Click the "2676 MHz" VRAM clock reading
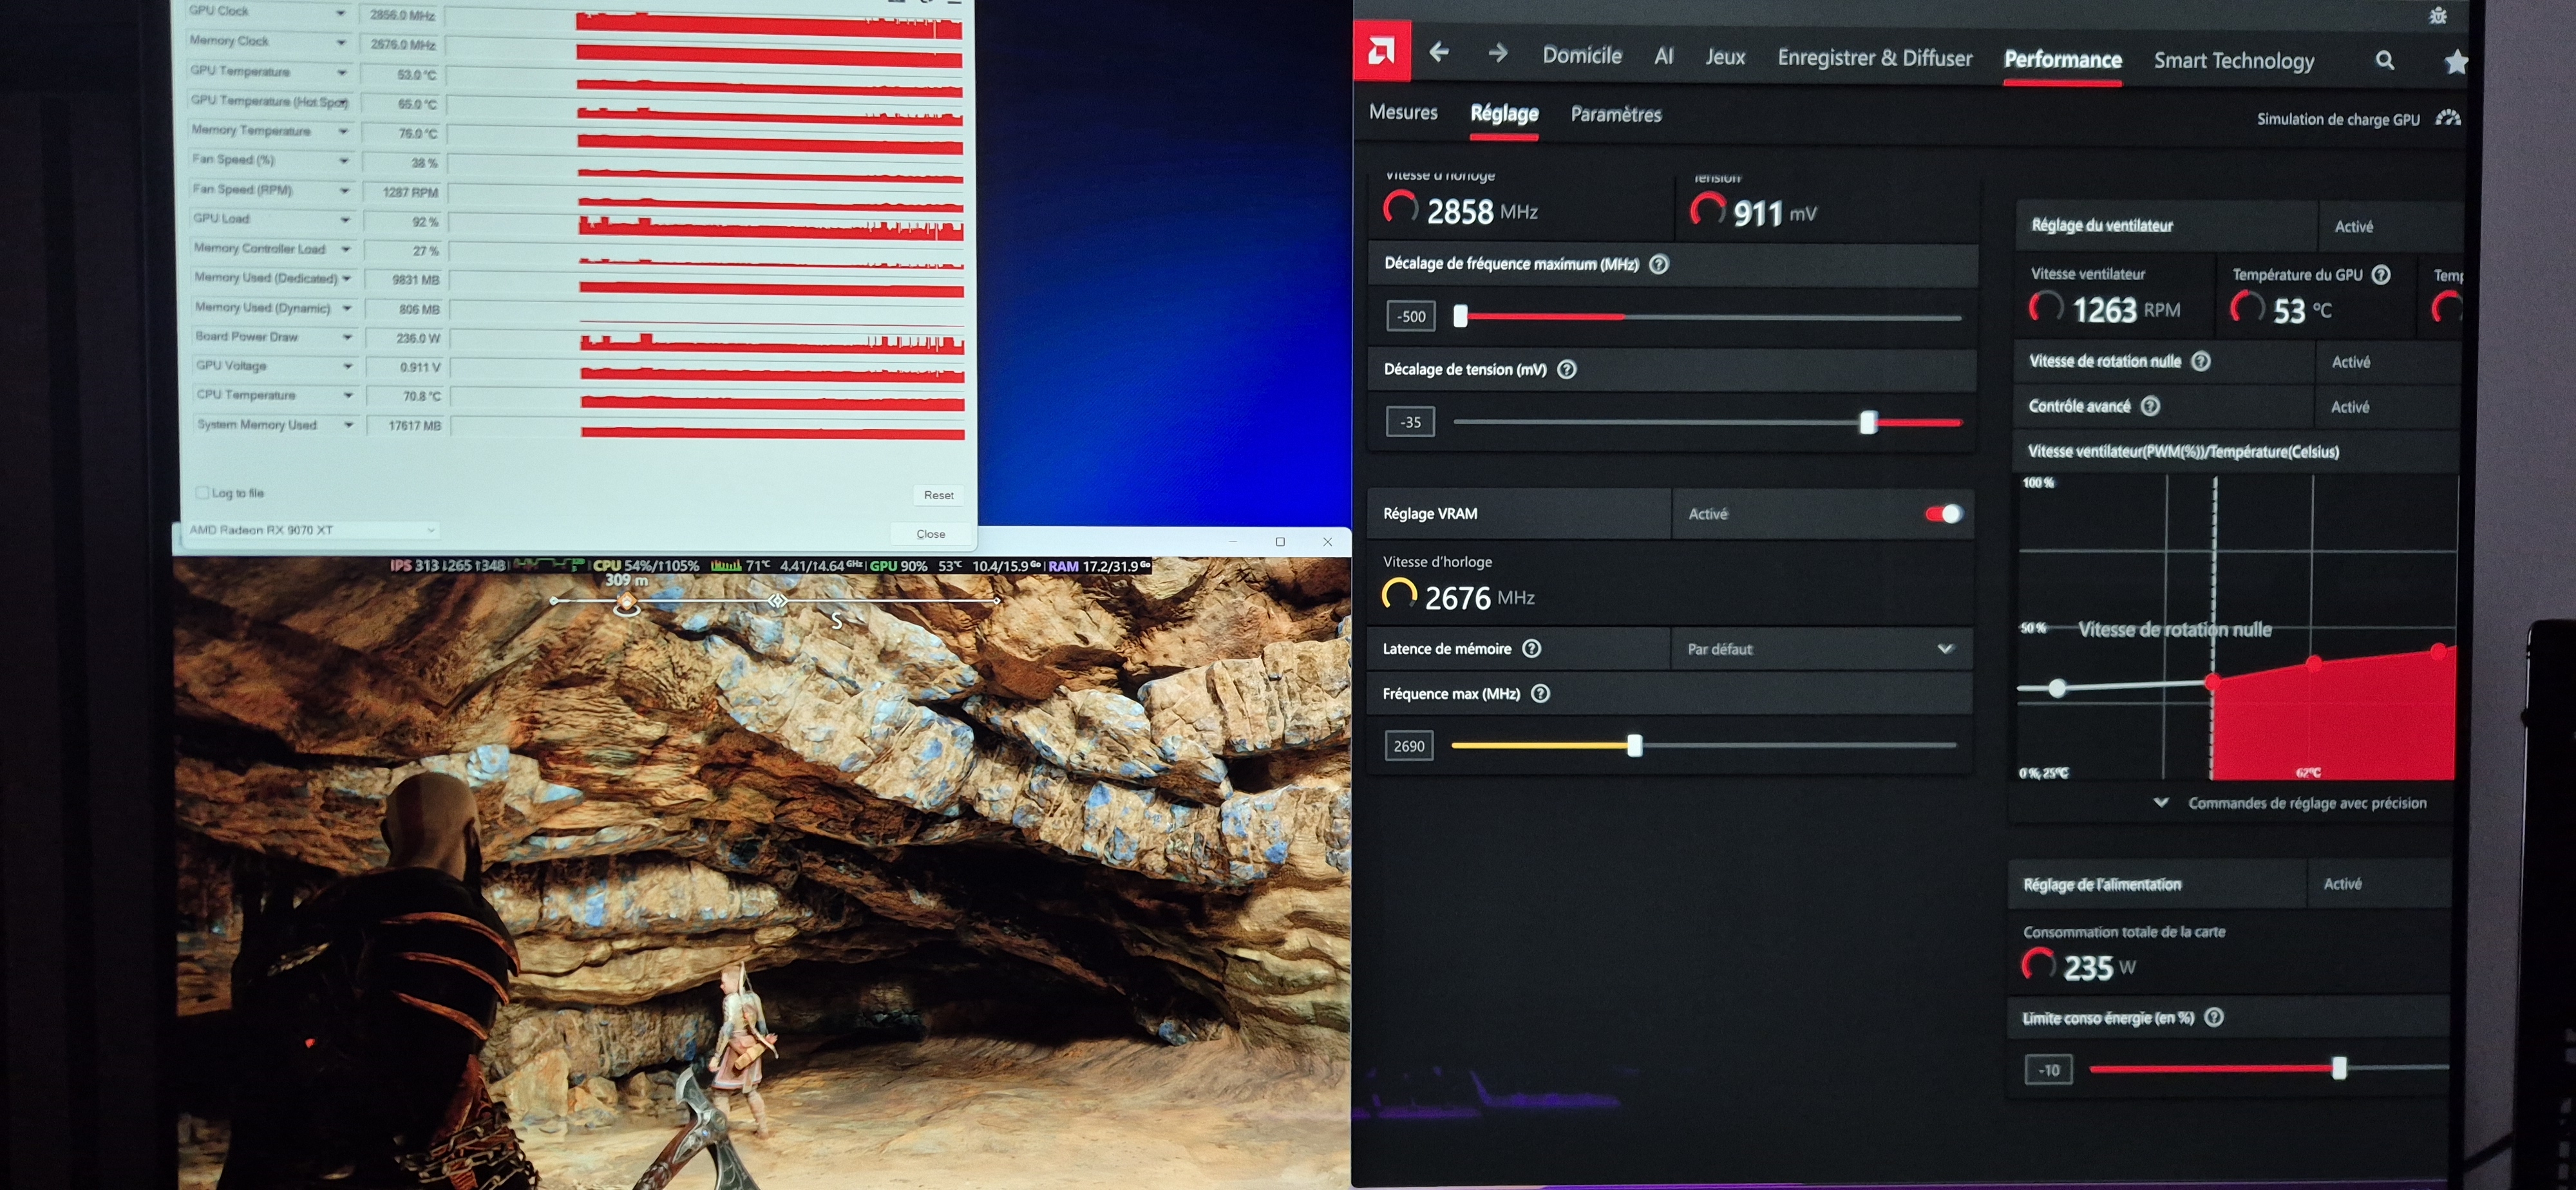 [x=1479, y=597]
